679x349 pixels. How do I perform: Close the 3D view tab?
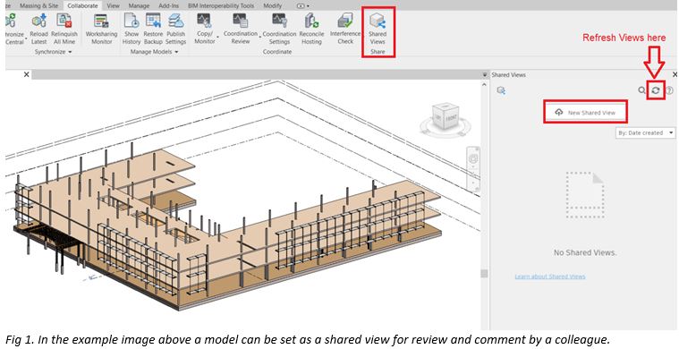click(x=27, y=74)
